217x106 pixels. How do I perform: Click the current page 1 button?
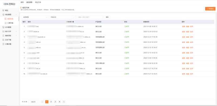tap(47, 102)
